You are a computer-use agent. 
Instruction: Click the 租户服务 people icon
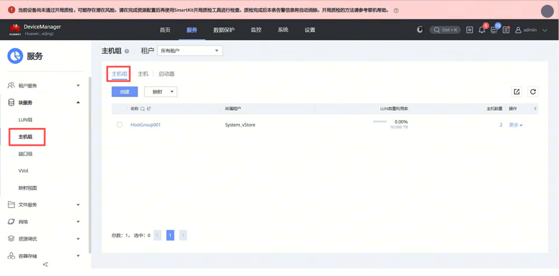(x=11, y=85)
